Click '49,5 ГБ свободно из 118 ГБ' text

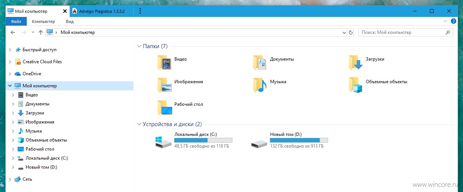[202, 146]
